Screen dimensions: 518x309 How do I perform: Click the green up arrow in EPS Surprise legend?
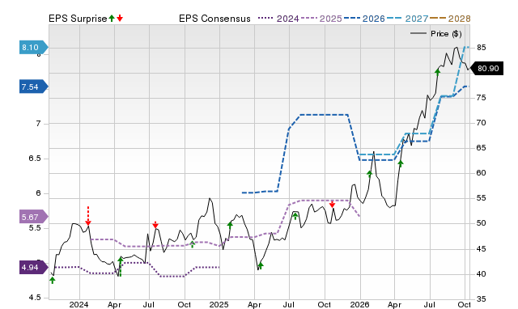coord(112,19)
